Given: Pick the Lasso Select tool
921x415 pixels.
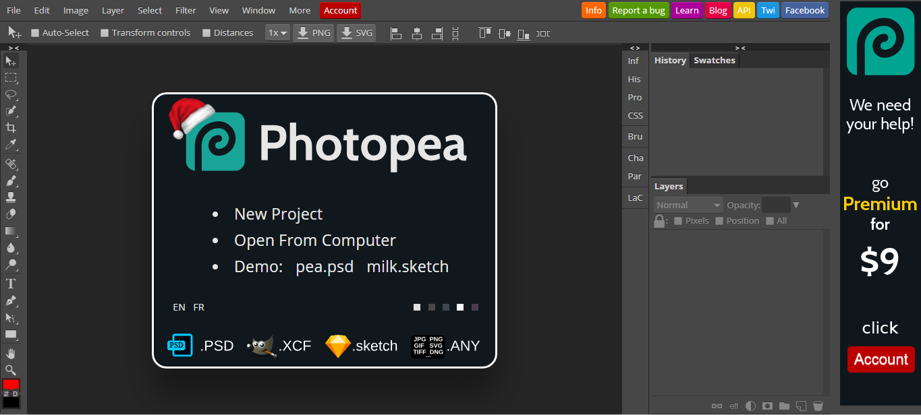Looking at the screenshot, I should click(x=11, y=94).
